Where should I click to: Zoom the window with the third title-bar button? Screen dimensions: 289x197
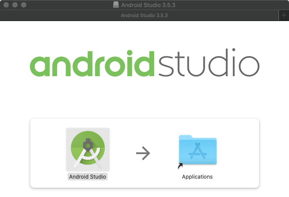pos(24,5)
